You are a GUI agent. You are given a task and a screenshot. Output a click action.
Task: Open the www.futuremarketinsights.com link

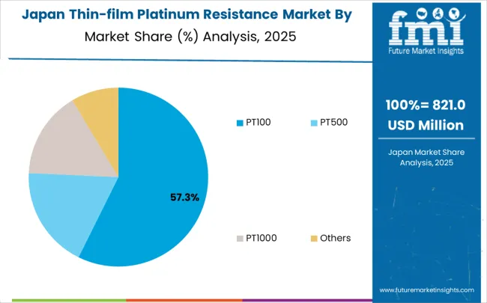coord(426,290)
